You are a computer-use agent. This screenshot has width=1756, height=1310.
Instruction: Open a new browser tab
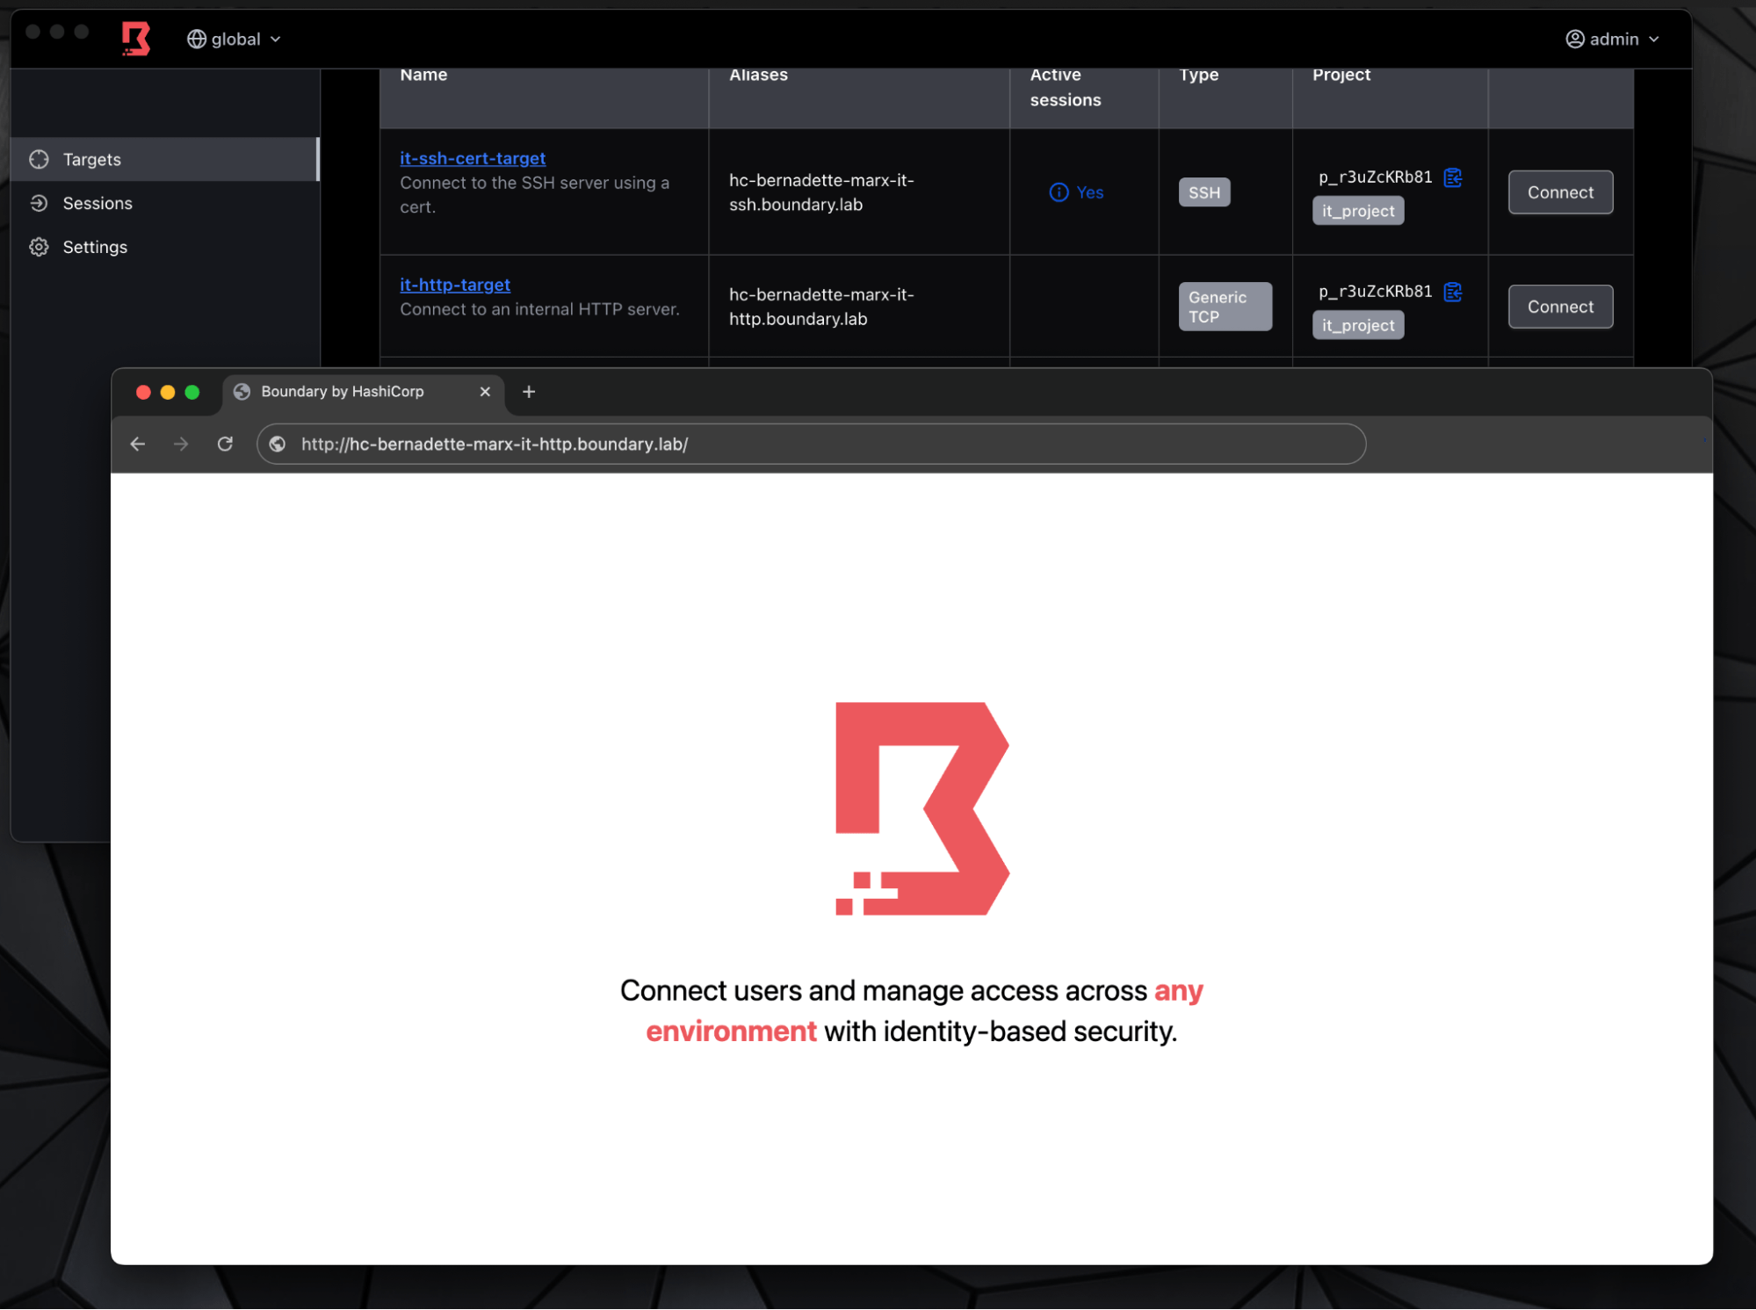pos(529,392)
